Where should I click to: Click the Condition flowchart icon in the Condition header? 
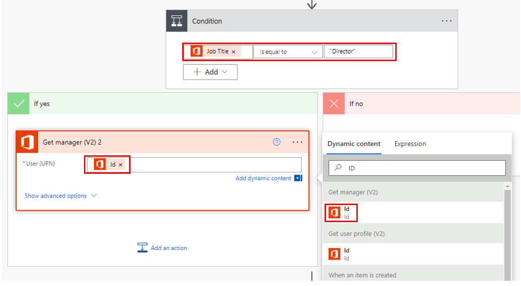click(177, 21)
